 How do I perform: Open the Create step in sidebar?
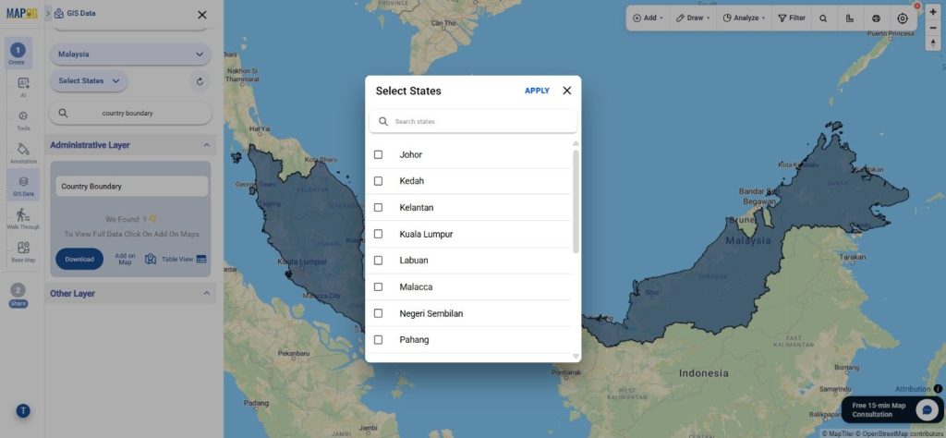(x=18, y=53)
